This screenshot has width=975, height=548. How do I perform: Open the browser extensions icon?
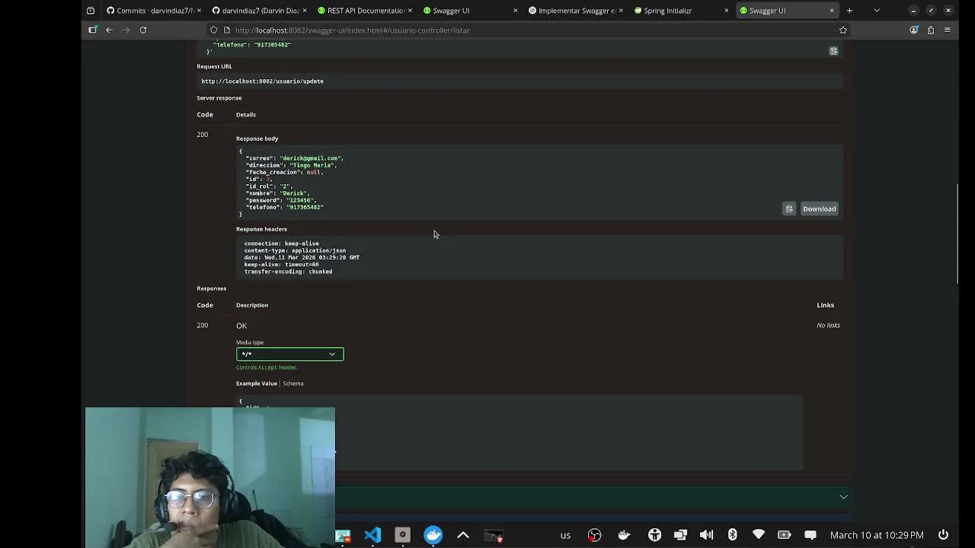click(930, 30)
